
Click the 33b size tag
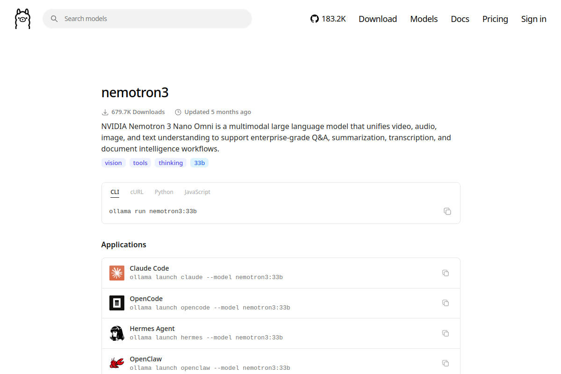coord(200,163)
